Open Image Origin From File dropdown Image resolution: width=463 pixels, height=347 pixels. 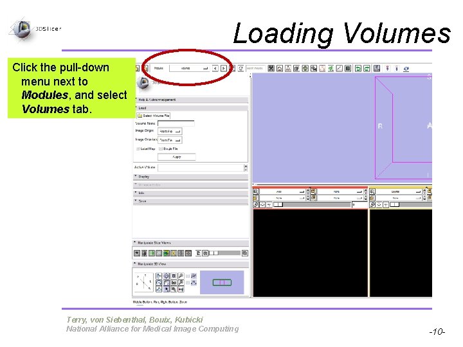pos(170,131)
